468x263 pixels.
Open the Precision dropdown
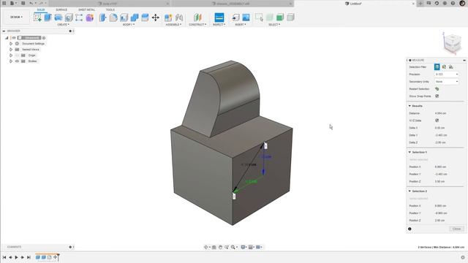pyautogui.click(x=447, y=75)
